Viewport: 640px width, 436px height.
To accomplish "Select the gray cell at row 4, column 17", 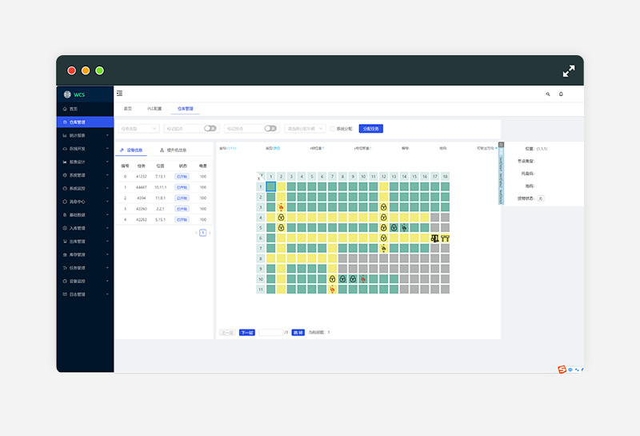I will (x=434, y=217).
